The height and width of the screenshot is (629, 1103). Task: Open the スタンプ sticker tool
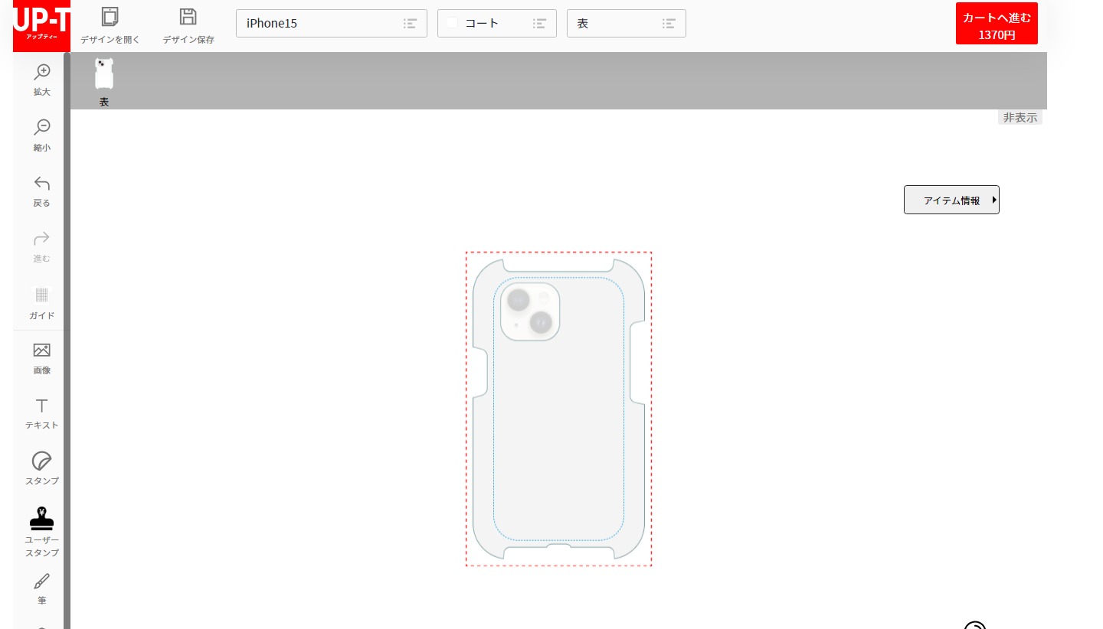tap(42, 461)
